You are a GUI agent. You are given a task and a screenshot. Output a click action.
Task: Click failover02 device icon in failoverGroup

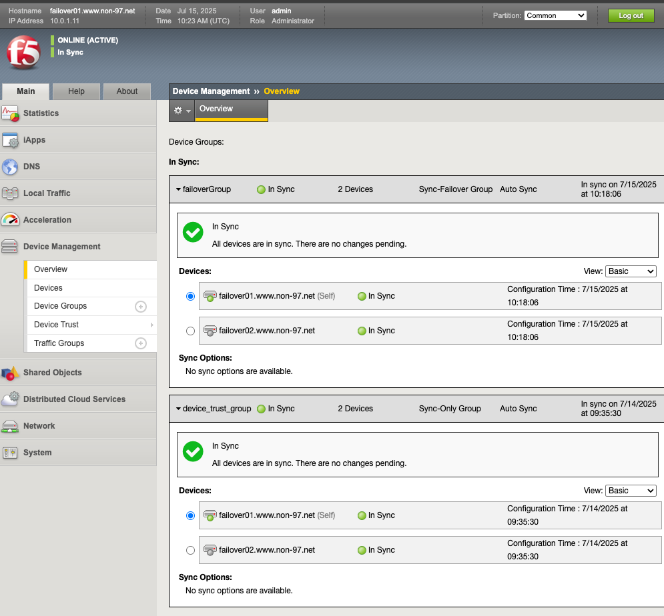coord(210,331)
